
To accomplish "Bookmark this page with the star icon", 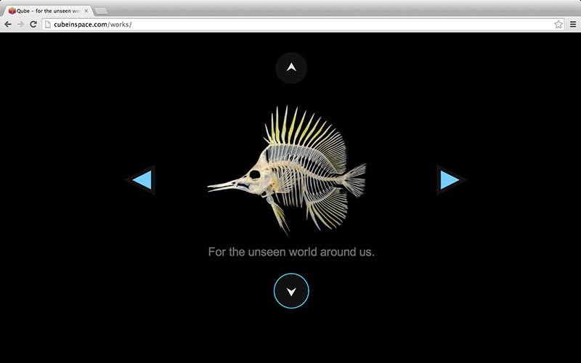I will click(x=558, y=24).
